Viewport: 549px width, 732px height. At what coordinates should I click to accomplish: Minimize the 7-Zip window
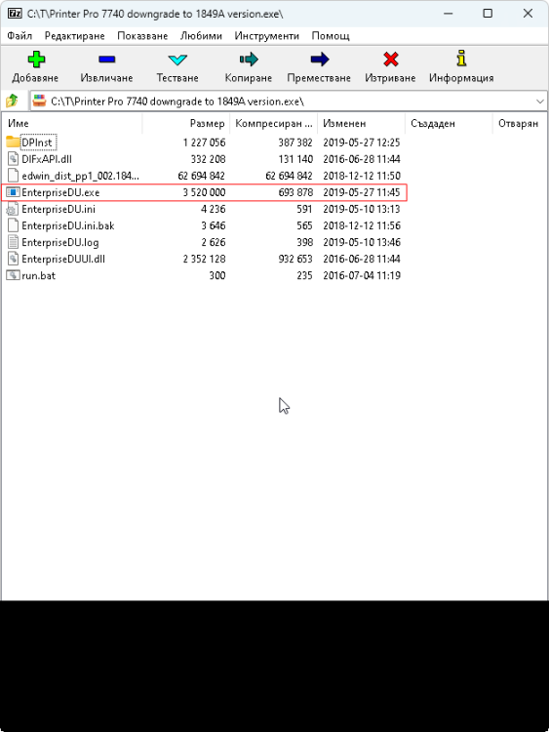(449, 14)
